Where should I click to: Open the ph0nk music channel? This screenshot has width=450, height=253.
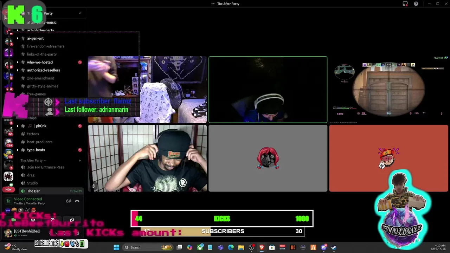tap(51, 126)
